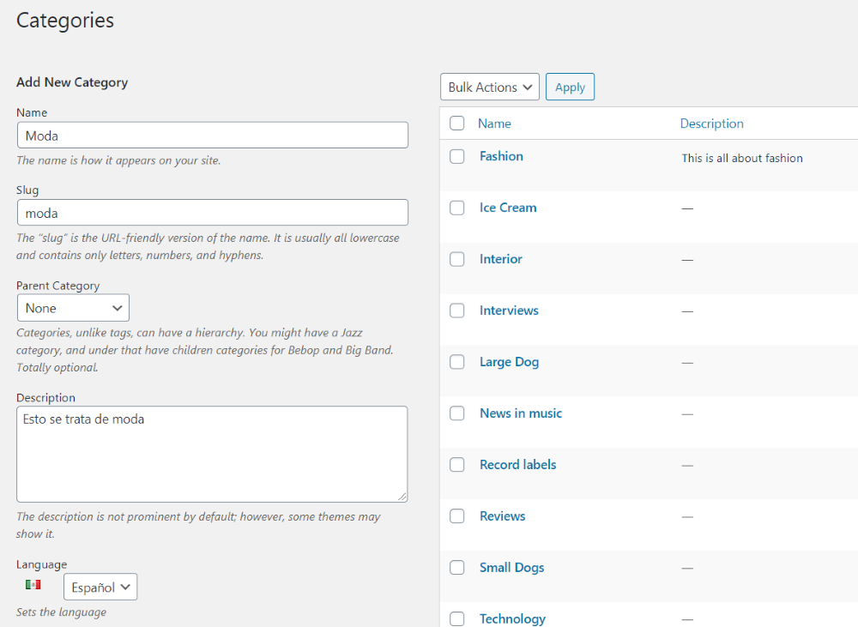Viewport: 858px width, 627px height.
Task: Grab the Description textarea resize handle
Action: click(402, 497)
